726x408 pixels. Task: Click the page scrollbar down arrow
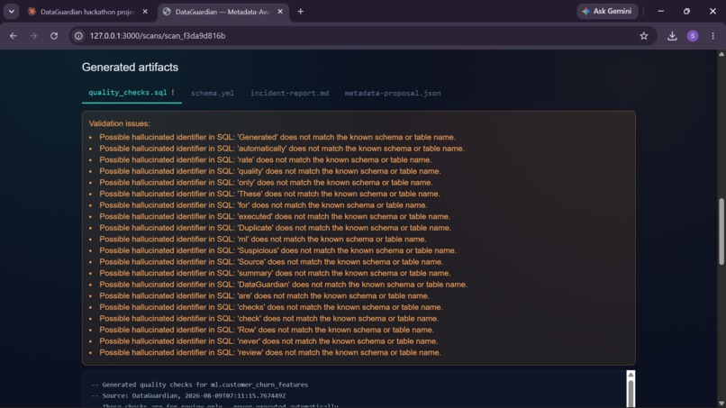(721, 403)
